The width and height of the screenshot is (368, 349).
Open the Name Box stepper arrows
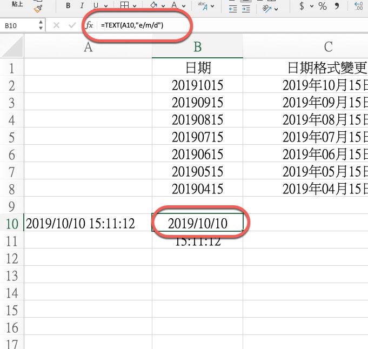point(41,25)
